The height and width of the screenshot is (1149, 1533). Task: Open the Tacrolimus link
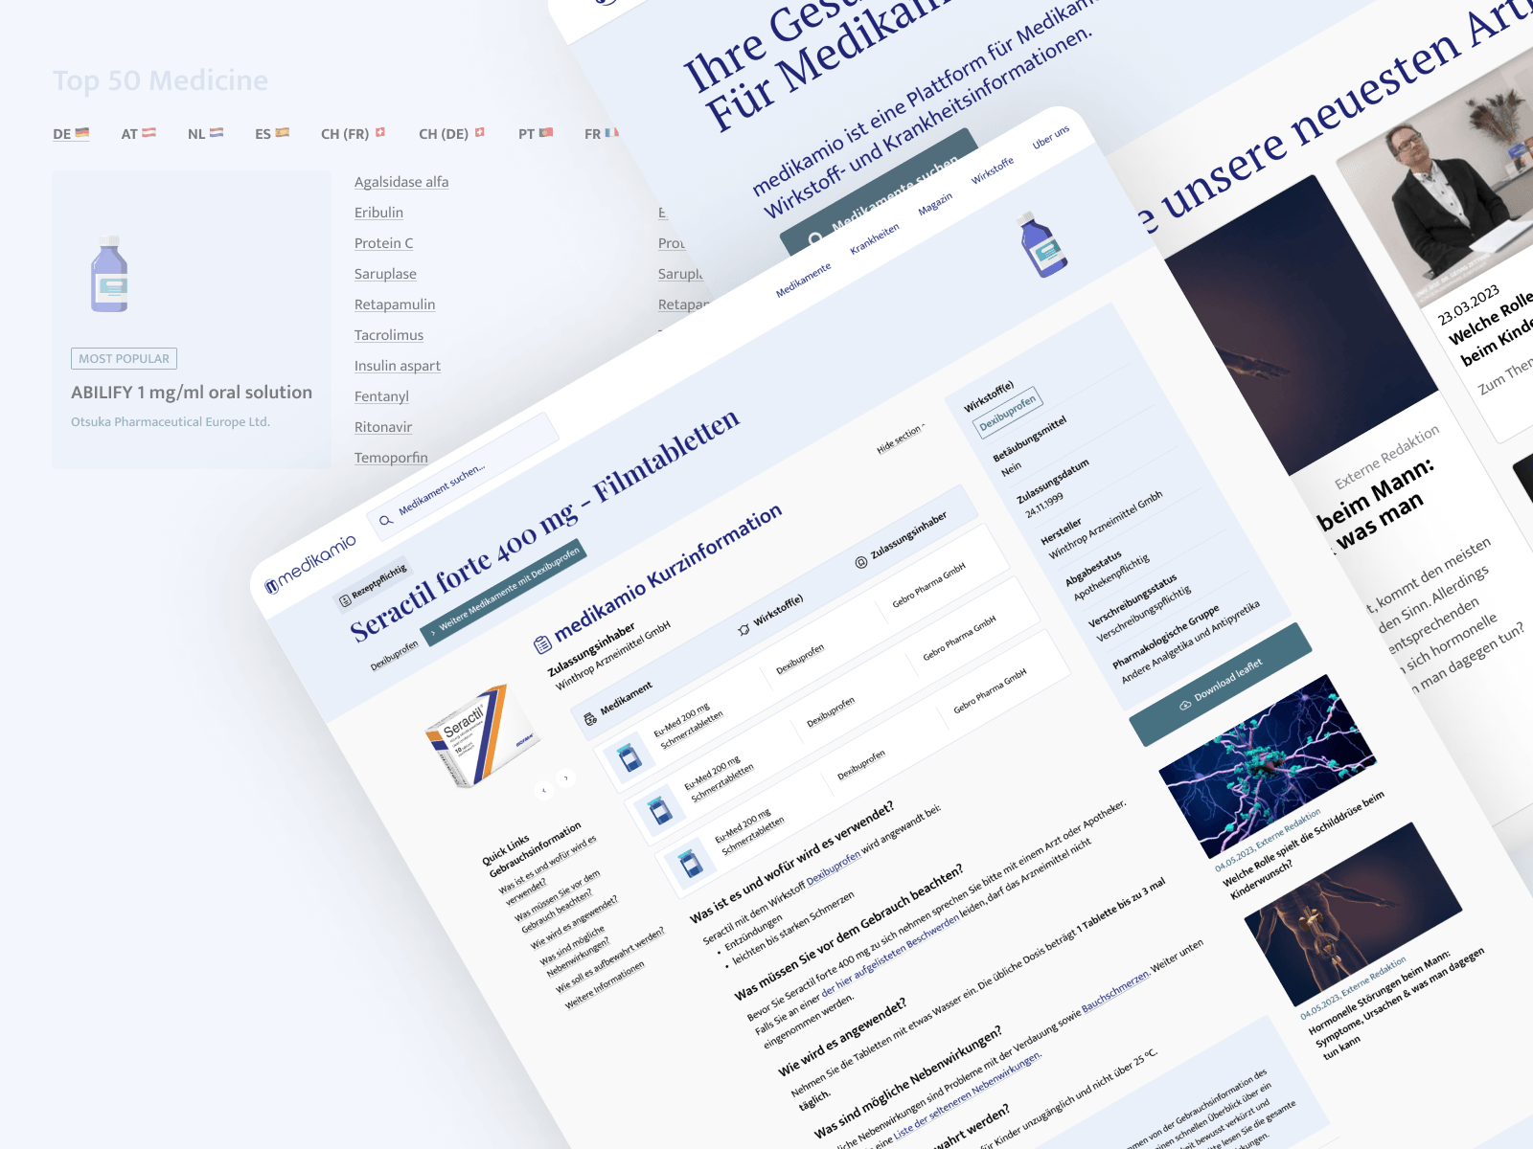pyautogui.click(x=389, y=335)
